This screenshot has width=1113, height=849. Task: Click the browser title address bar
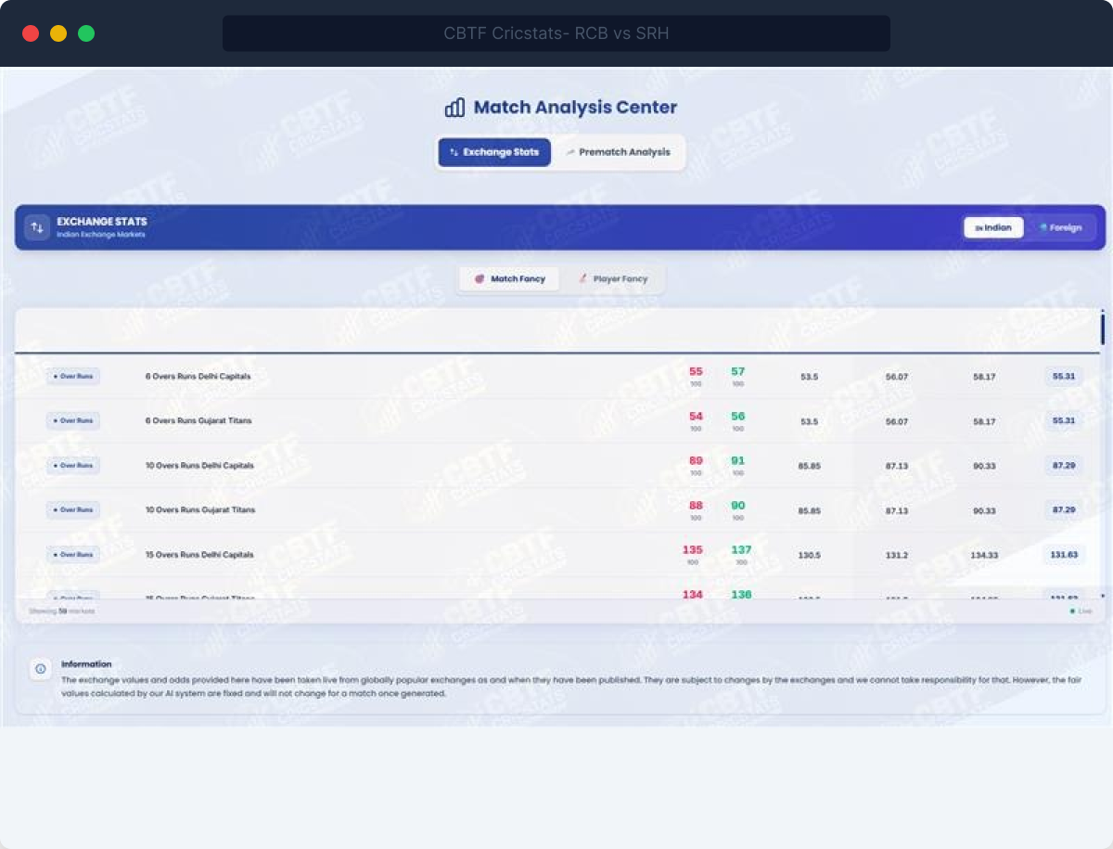pyautogui.click(x=556, y=33)
